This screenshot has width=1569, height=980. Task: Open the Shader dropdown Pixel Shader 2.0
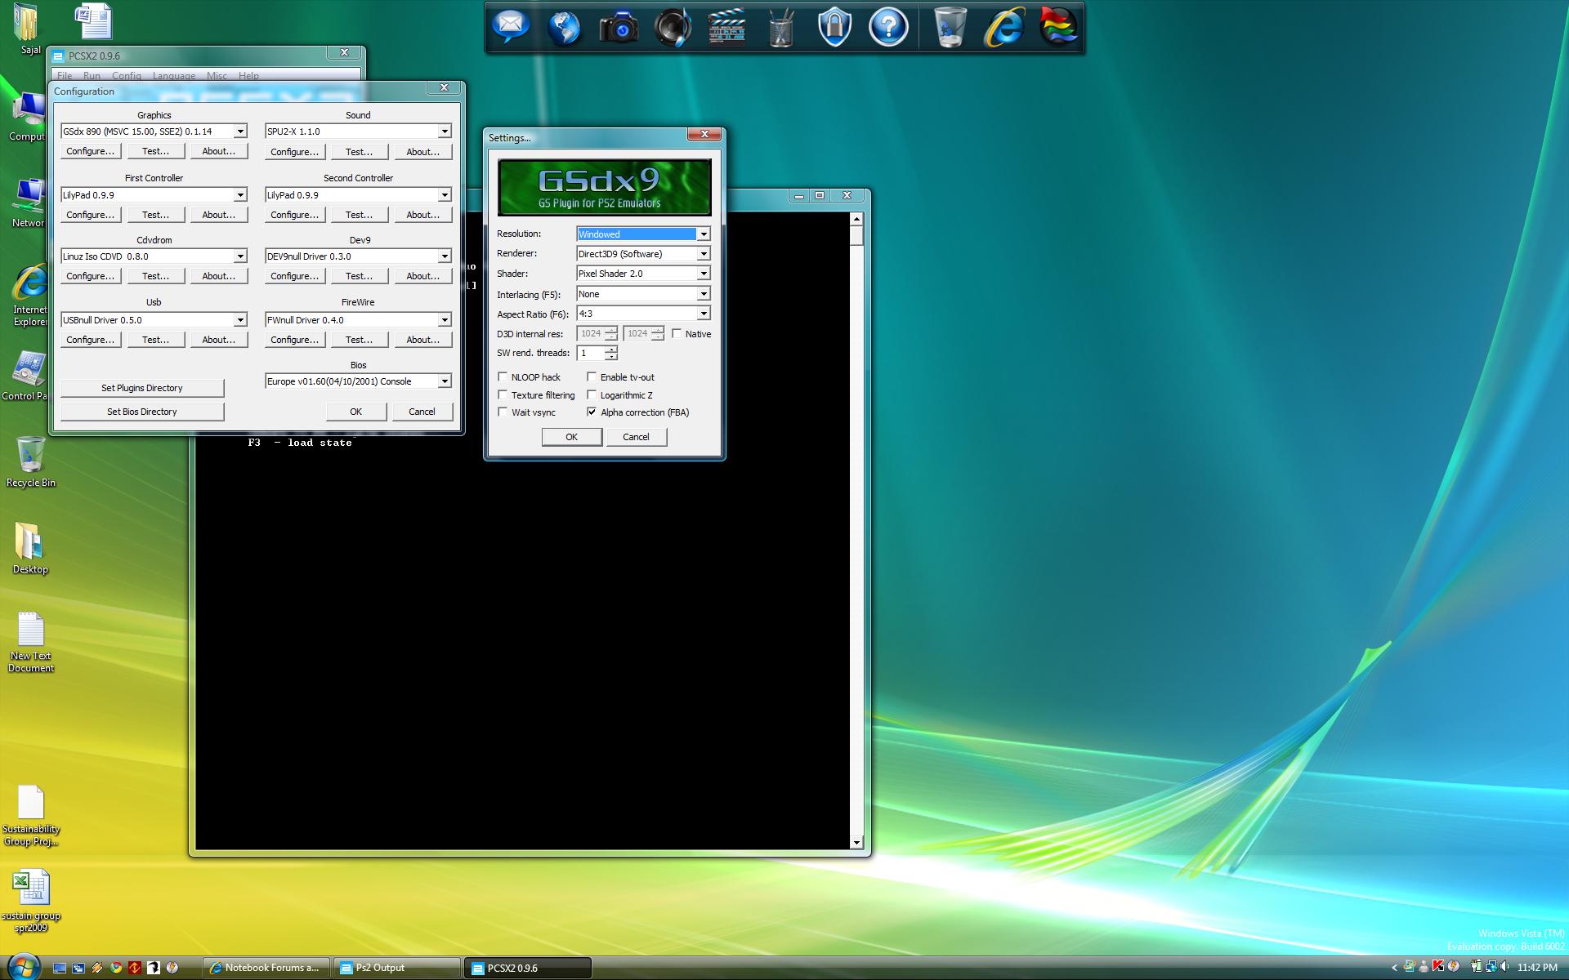pos(643,274)
